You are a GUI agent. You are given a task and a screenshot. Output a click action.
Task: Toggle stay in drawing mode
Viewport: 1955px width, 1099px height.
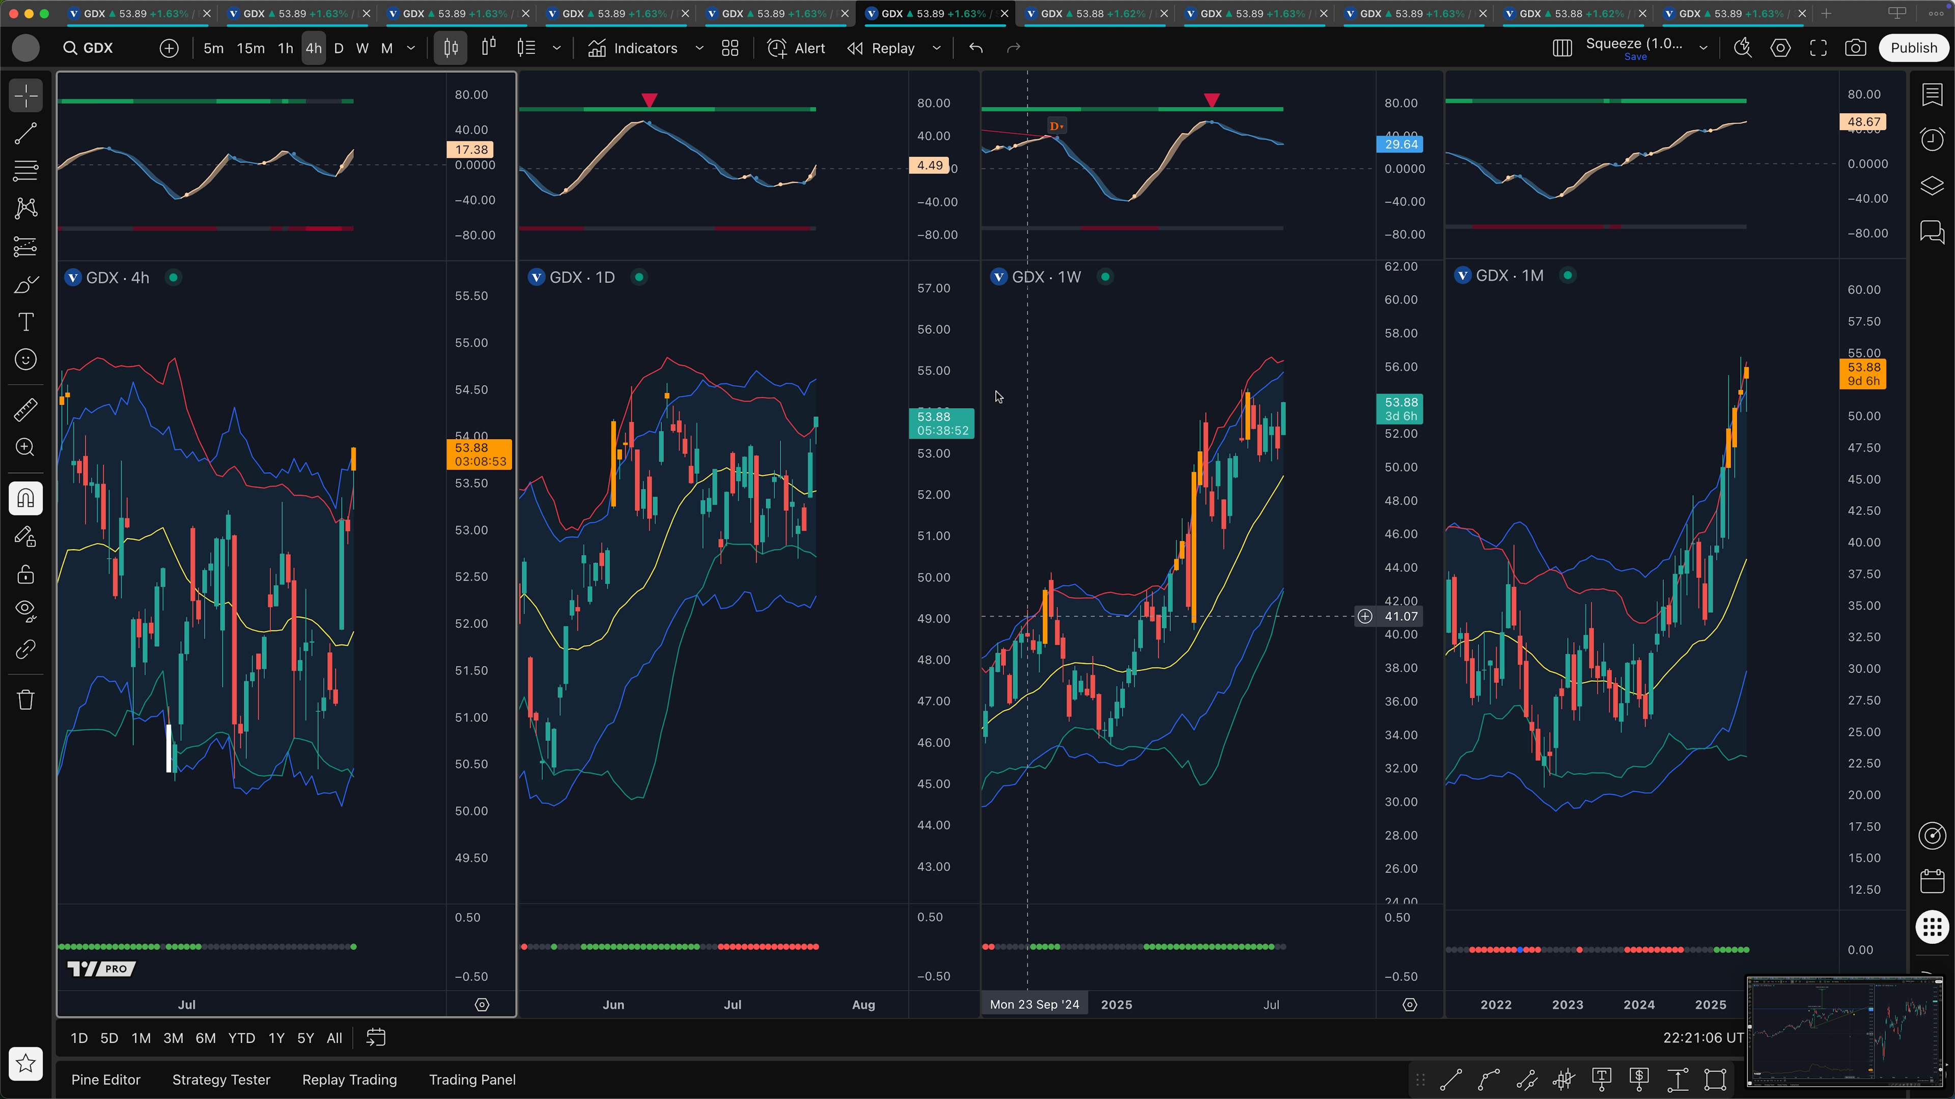[26, 536]
